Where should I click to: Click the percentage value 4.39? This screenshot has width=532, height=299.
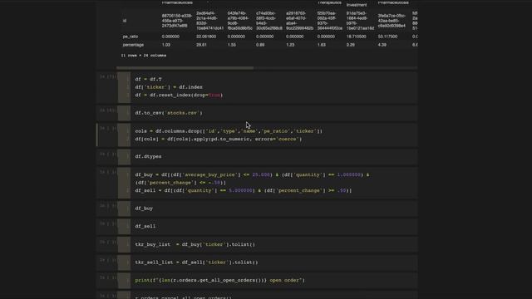pos(382,45)
